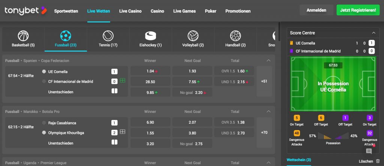384x166 pixels.
Task: Bet on draw at 9.85
Action: (150, 92)
